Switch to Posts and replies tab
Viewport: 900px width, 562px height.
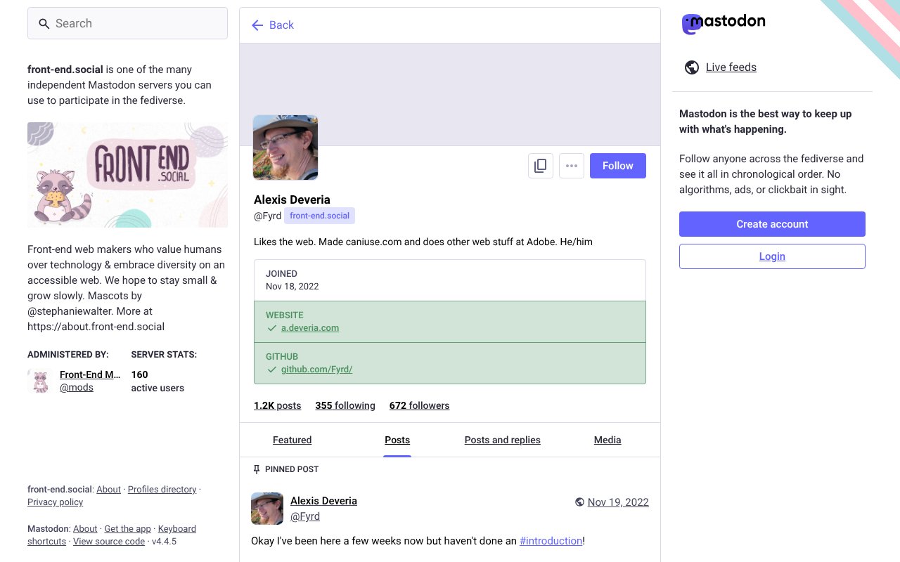tap(502, 440)
